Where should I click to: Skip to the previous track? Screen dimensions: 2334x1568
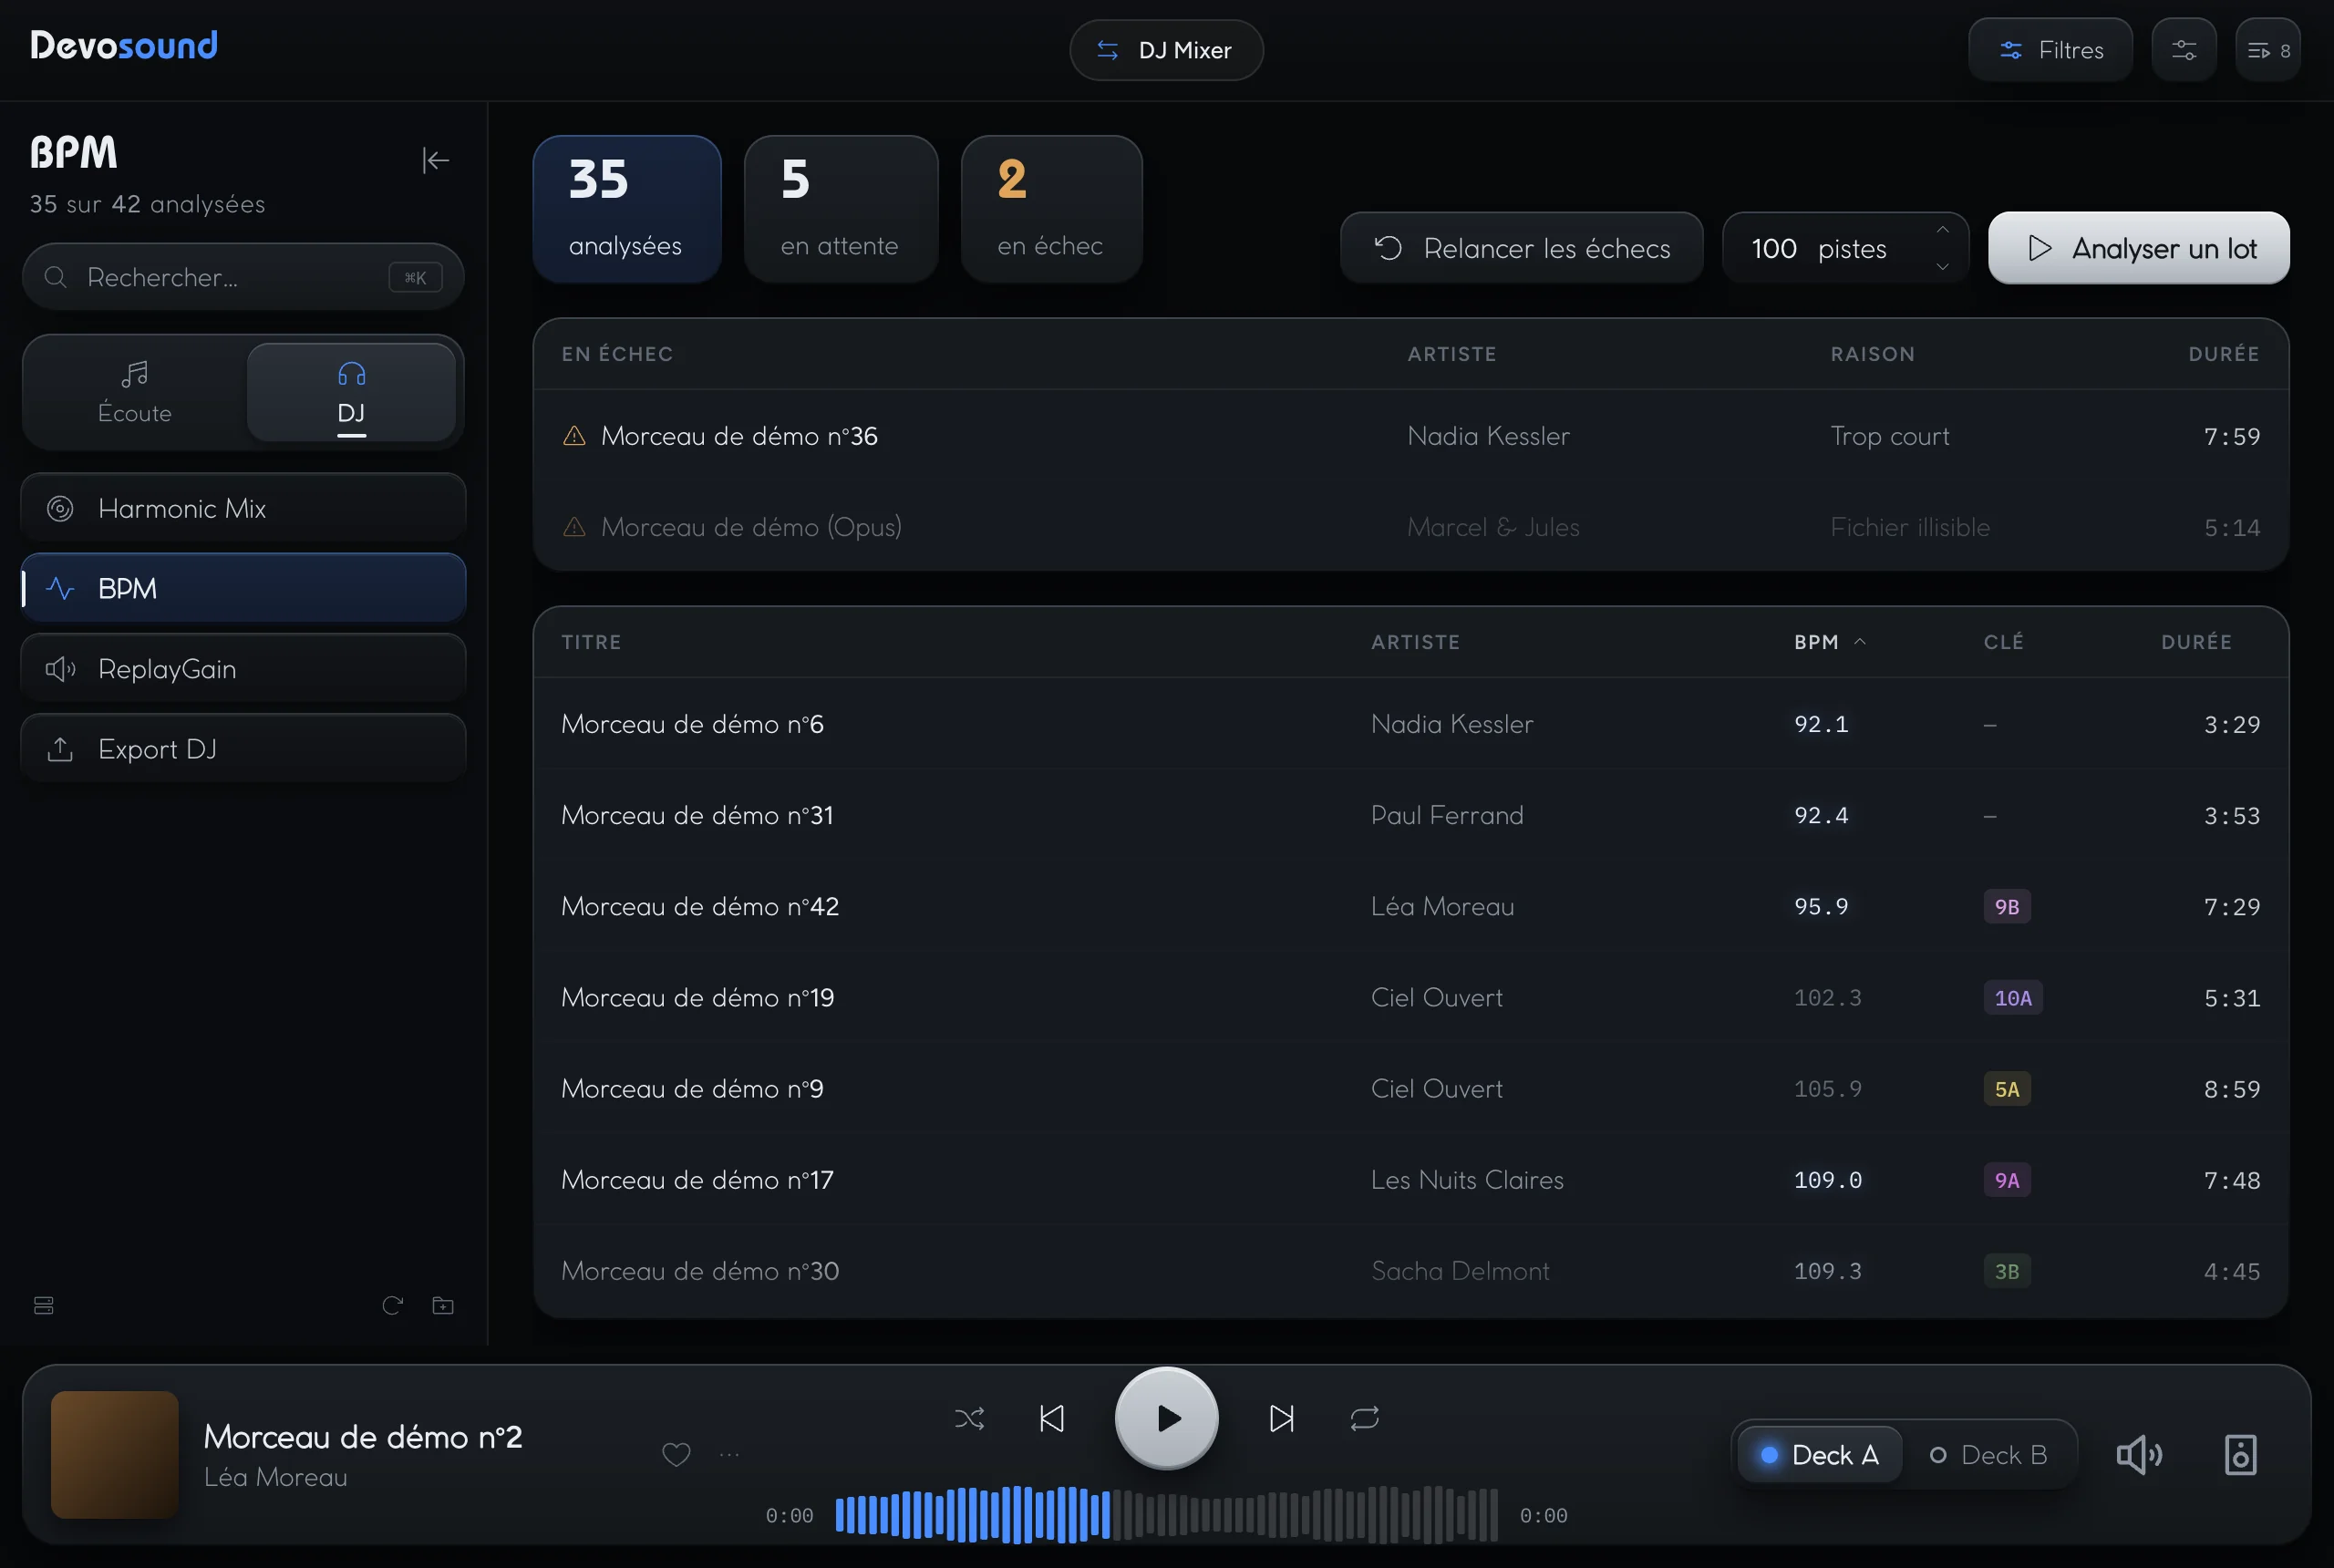point(1052,1418)
